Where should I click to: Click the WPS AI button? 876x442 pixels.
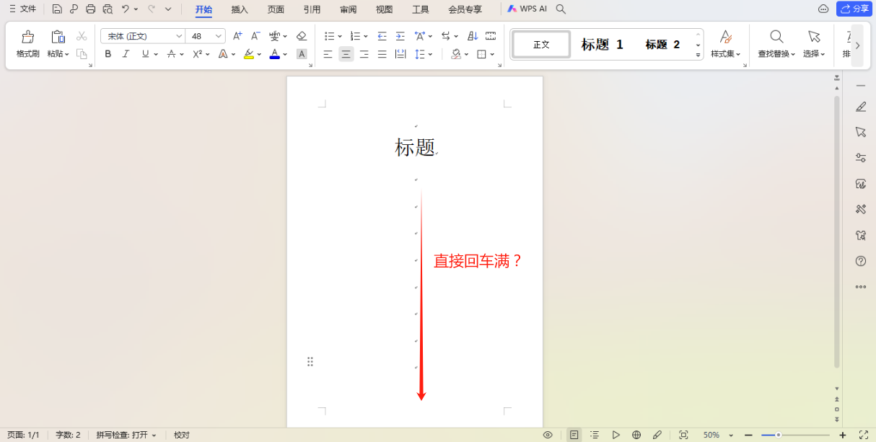click(527, 9)
